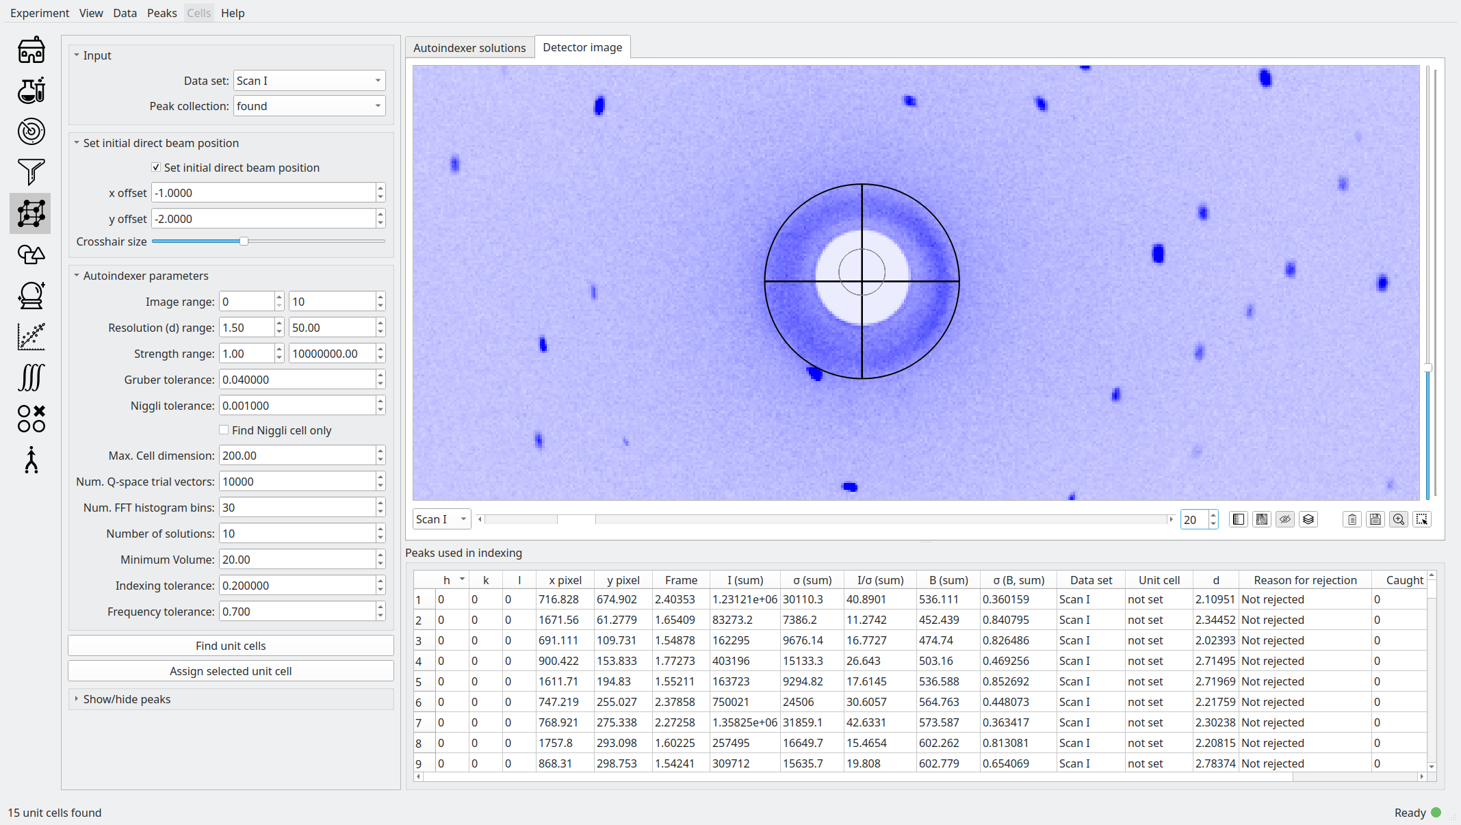Screen dimensions: 1461x825
Task: Enable Find Niggli cell only checkbox
Action: (x=224, y=430)
